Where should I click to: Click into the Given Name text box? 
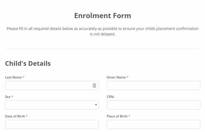click(x=154, y=85)
